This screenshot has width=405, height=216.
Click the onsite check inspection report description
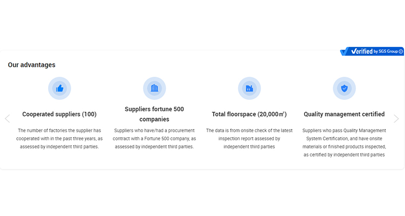point(249,134)
